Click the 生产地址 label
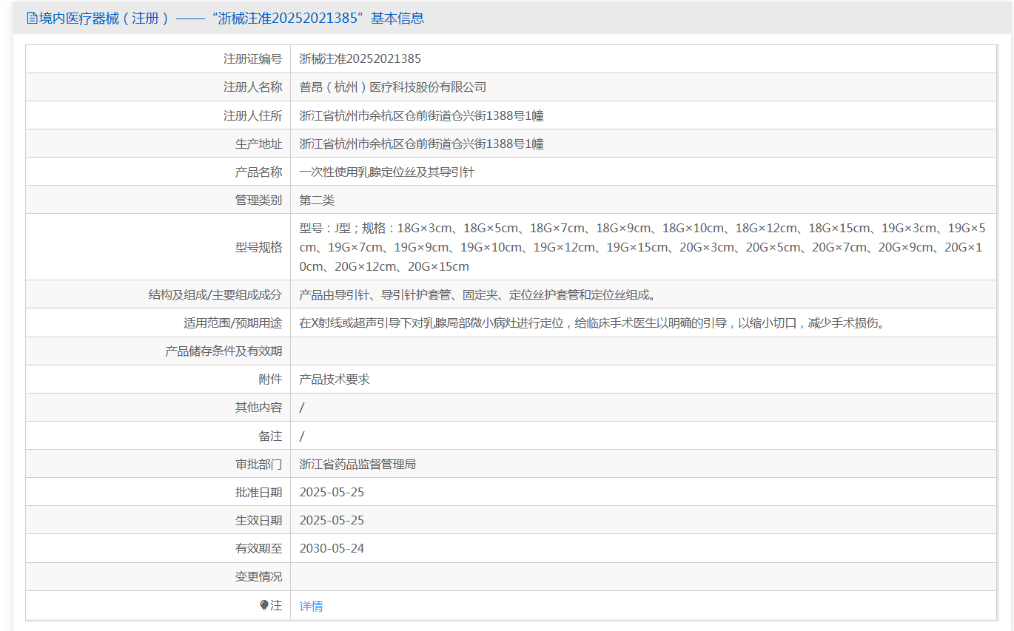1014x631 pixels. coord(258,144)
